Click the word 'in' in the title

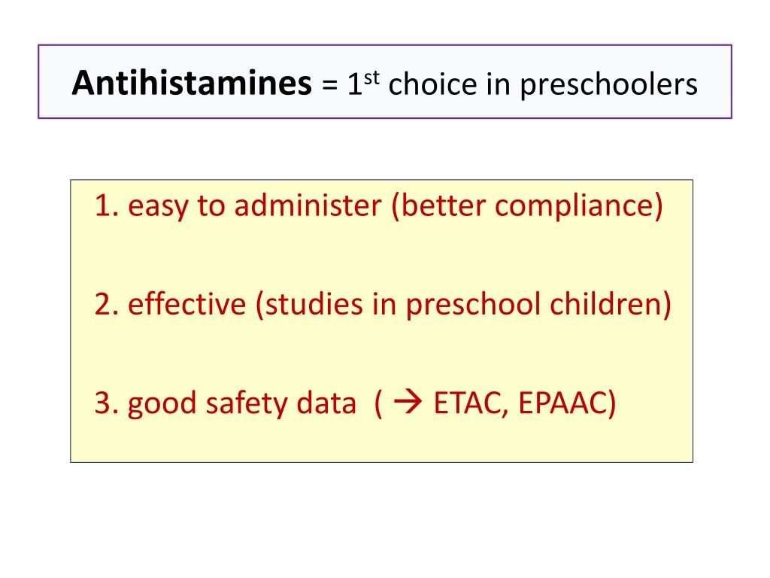(x=498, y=84)
